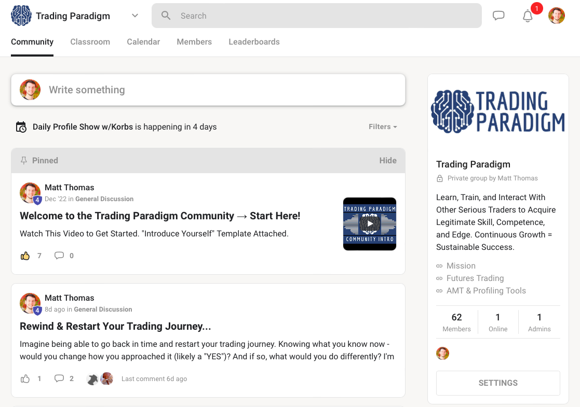The height and width of the screenshot is (407, 580).
Task: Click the pin icon in the Pinned bar
Action: coord(23,160)
